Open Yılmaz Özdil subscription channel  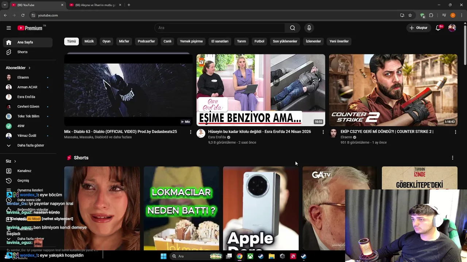pyautogui.click(x=28, y=136)
